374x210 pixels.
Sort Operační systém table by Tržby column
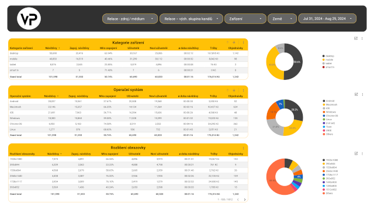coord(213,96)
